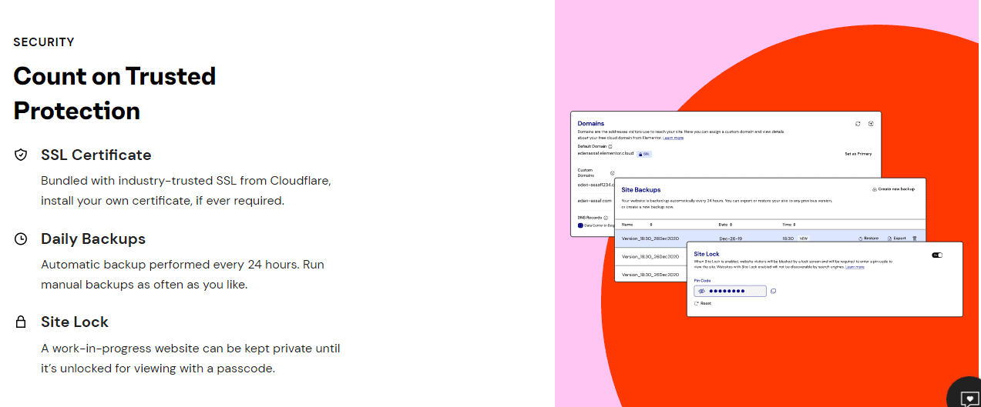
Task: Delete first backup with trash icon
Action: point(915,239)
